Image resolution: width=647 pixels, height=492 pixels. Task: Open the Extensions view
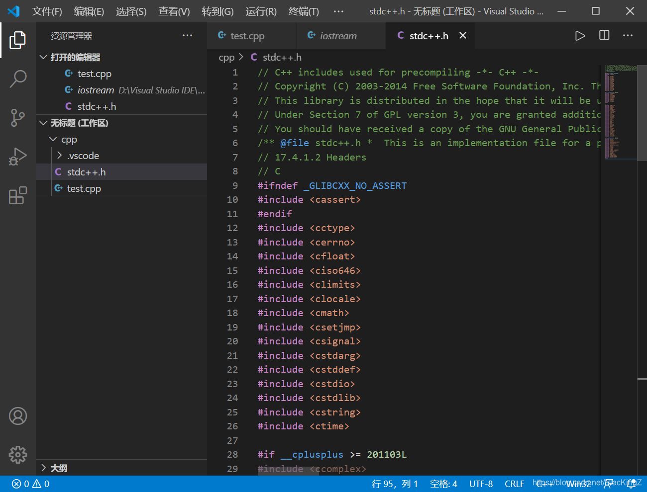click(18, 196)
